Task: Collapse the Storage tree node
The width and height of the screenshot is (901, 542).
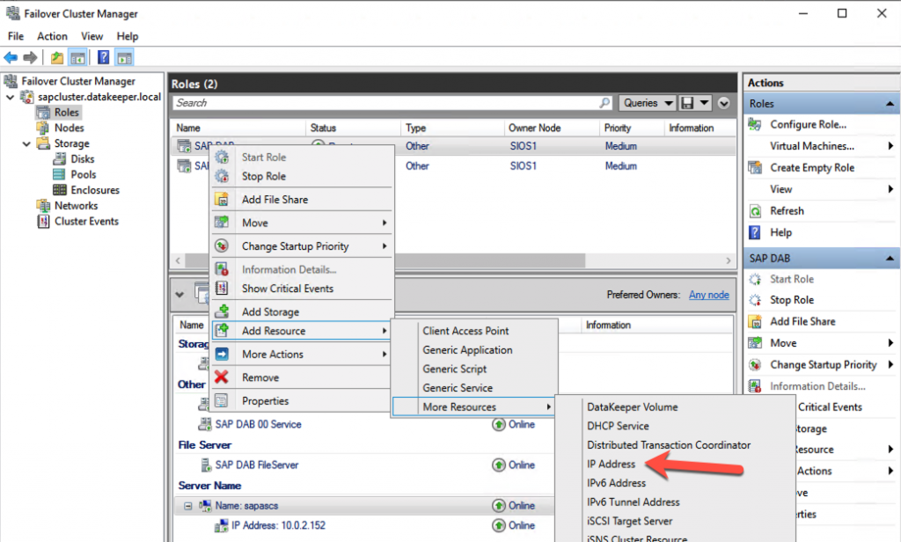Action: pos(26,143)
